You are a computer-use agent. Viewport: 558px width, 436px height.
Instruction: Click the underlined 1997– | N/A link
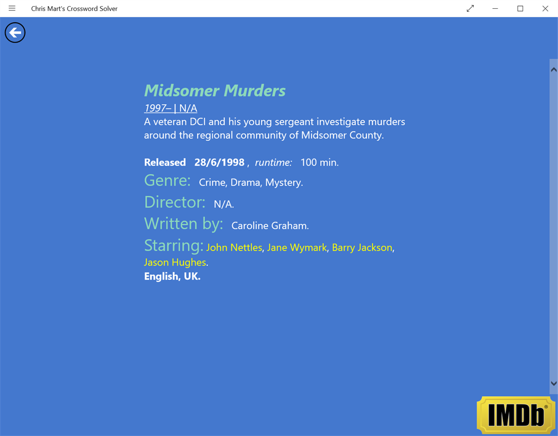click(170, 107)
